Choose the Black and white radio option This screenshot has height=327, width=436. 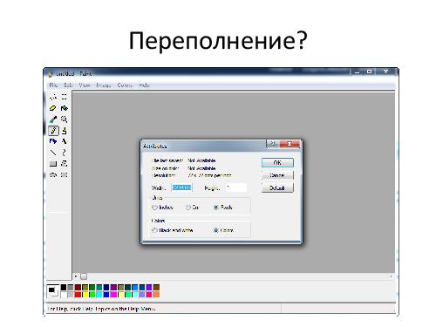pyautogui.click(x=154, y=230)
